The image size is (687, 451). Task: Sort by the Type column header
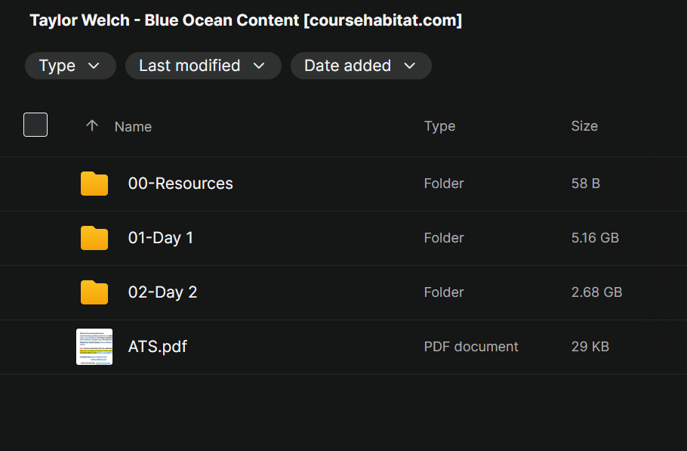pos(439,126)
